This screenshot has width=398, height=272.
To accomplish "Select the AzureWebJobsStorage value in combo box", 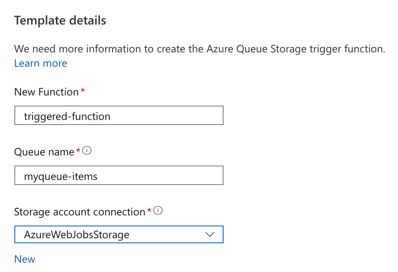I will pos(77,234).
